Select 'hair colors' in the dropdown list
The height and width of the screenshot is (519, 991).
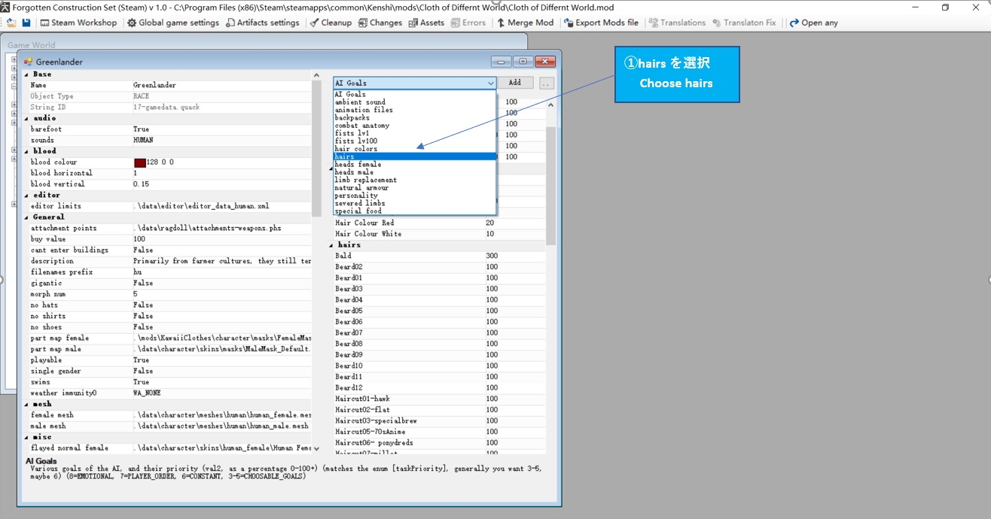pos(415,149)
